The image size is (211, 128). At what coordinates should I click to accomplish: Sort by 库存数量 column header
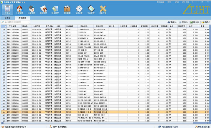(144, 26)
